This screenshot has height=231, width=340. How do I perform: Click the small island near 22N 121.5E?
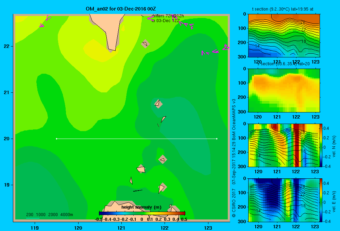(x=145, y=44)
